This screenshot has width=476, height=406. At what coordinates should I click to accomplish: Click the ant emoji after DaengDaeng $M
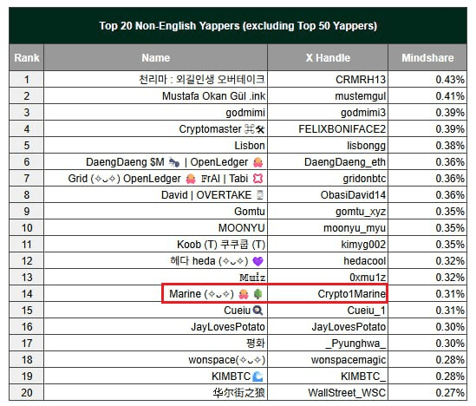(x=174, y=162)
